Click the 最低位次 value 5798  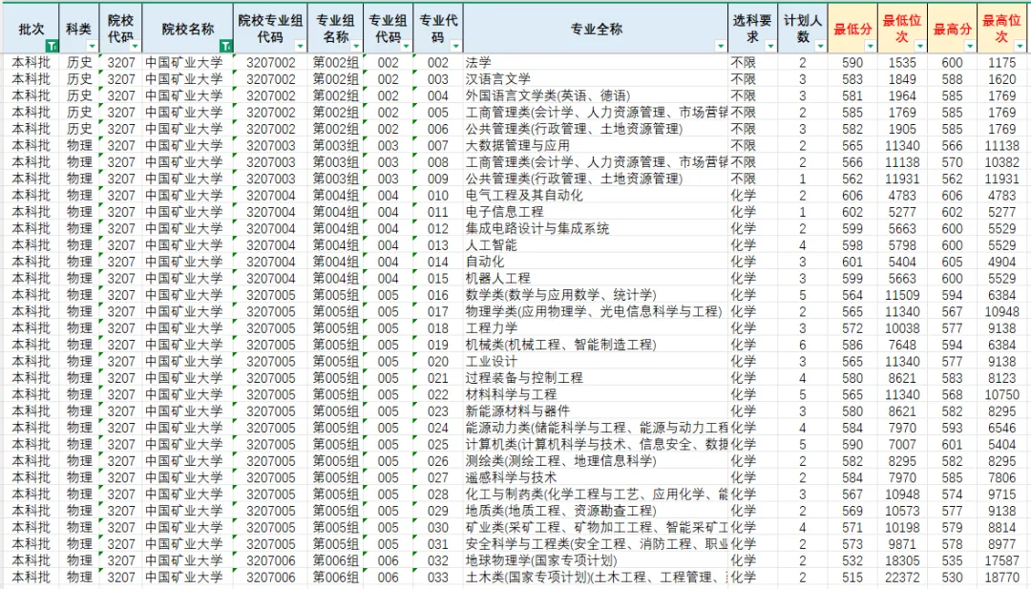(x=902, y=245)
